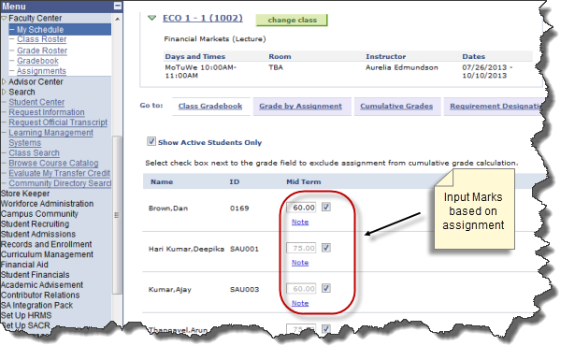Viewport: 575px width, 360px height.
Task: Open Records and Enrollment menu item
Action: pyautogui.click(x=47, y=245)
